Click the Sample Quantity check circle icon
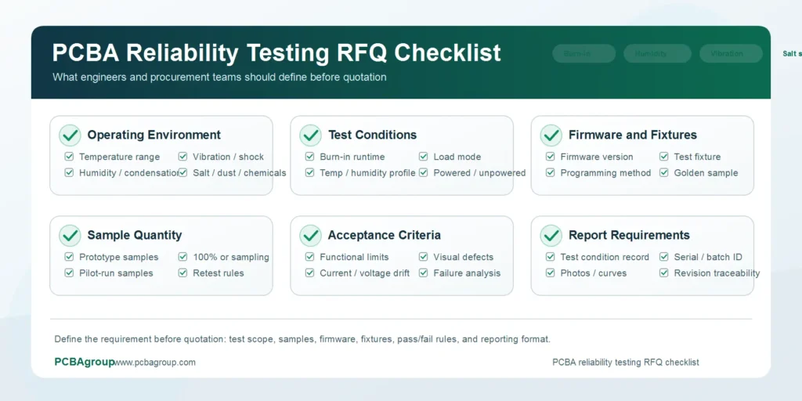802x401 pixels. click(70, 235)
